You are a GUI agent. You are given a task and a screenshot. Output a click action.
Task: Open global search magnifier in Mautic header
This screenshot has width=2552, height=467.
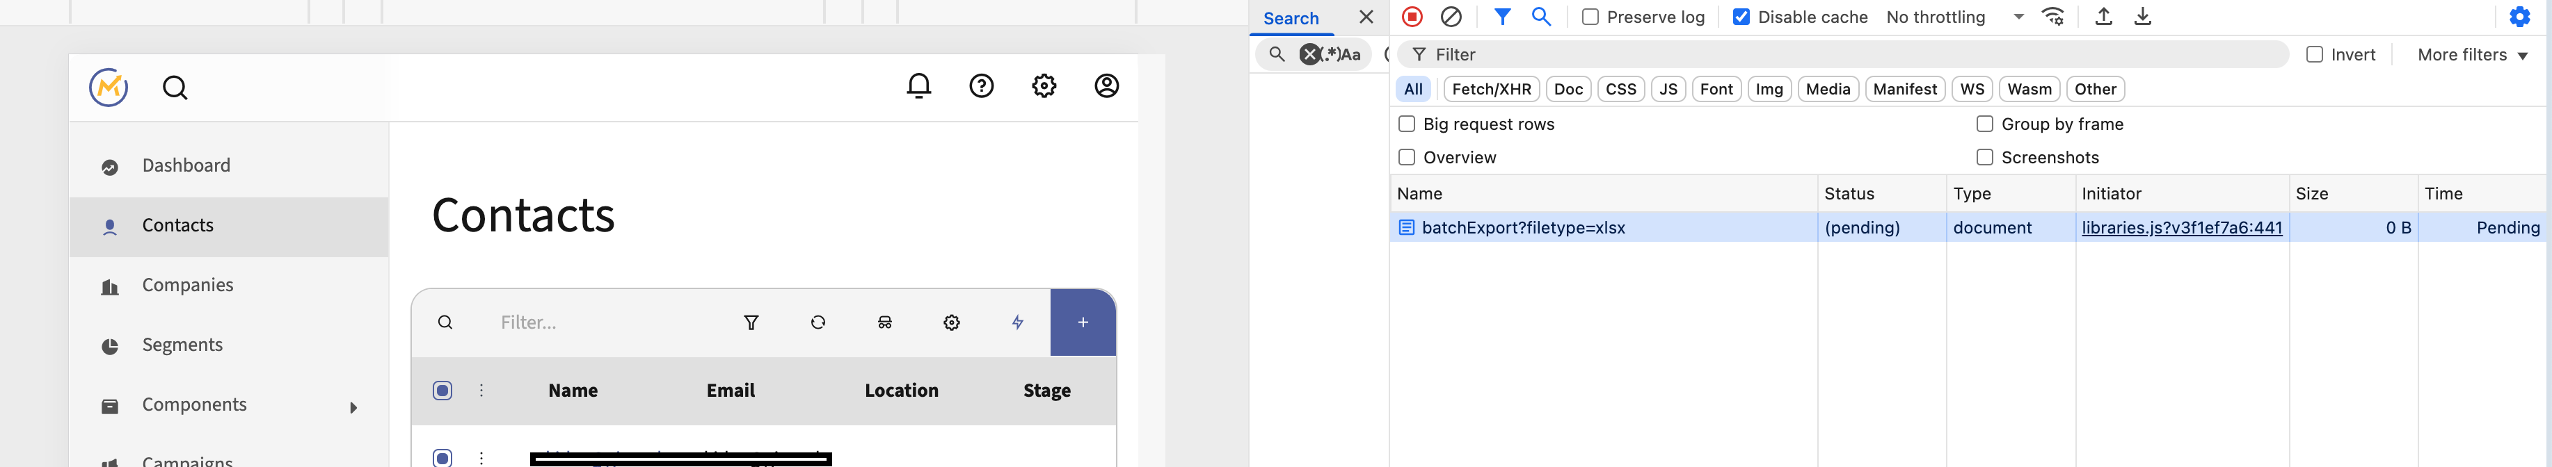(175, 88)
